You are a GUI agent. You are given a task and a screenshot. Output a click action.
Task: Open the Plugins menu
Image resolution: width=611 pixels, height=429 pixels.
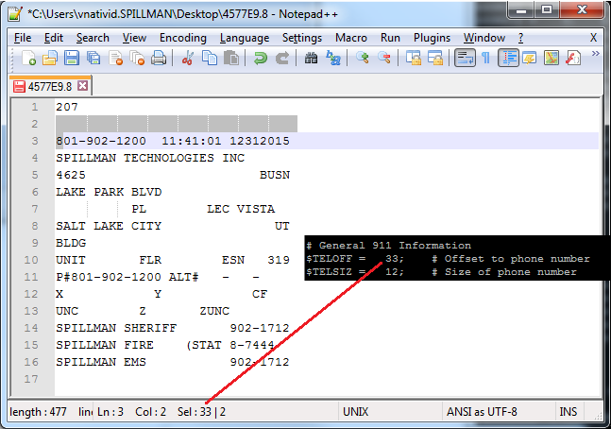tap(432, 38)
